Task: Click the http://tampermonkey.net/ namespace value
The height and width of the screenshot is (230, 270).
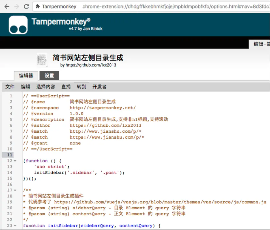Action: tap(103, 108)
